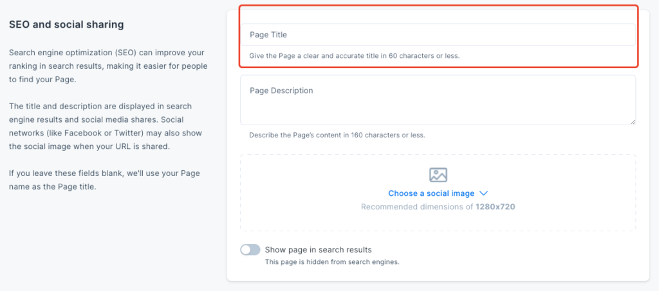The width and height of the screenshot is (659, 291).
Task: Click the bold 1280x720 dimensions value
Action: [495, 207]
